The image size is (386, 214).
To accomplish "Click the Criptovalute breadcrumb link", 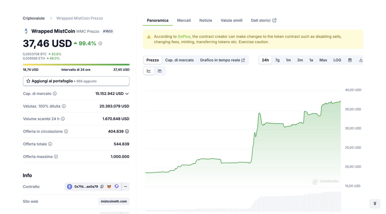I will coord(34,18).
